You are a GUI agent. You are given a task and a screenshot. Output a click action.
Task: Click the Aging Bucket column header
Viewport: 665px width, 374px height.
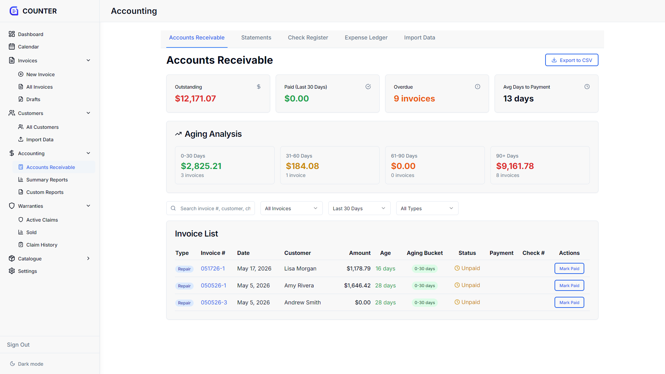tap(425, 253)
